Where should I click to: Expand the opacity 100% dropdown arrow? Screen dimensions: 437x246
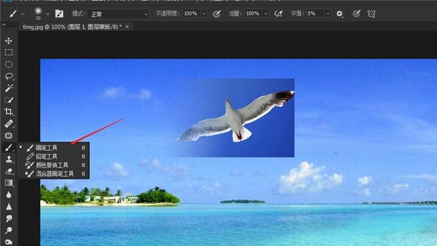(204, 14)
